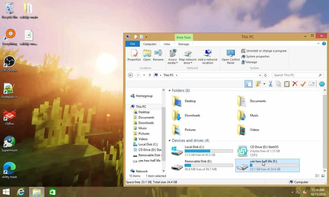The width and height of the screenshot is (329, 197).
Task: Click the yee haw half life (F:) usage bar
Action: [x=274, y=165]
